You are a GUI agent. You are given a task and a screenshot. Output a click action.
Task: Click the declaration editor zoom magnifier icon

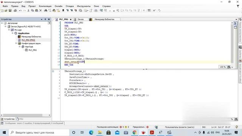(x=229, y=67)
